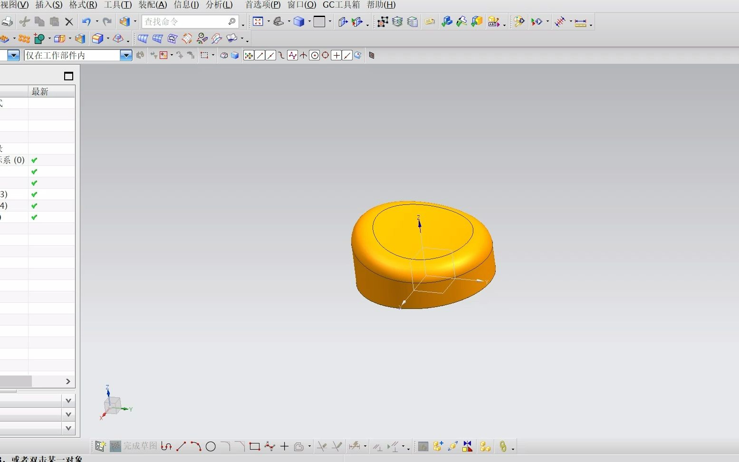Click the pattern feature orange dots icon
Image resolution: width=739 pixels, height=462 pixels.
tap(24, 38)
